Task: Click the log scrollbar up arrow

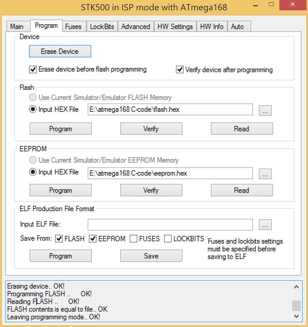Action: 296,287
